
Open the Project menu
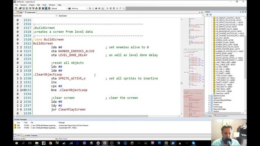point(32,5)
